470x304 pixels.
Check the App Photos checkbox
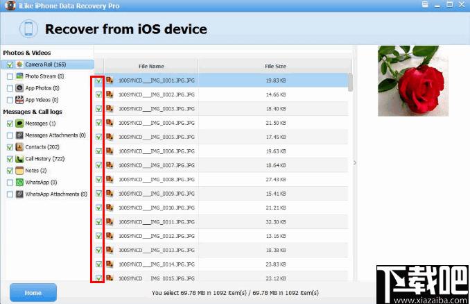10,88
